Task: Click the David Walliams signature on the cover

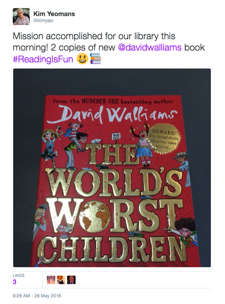Action: point(112,114)
